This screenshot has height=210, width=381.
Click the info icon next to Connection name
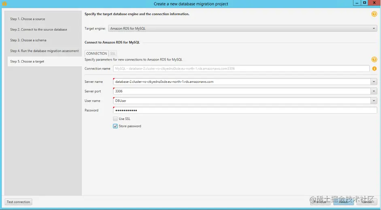pyautogui.click(x=374, y=69)
